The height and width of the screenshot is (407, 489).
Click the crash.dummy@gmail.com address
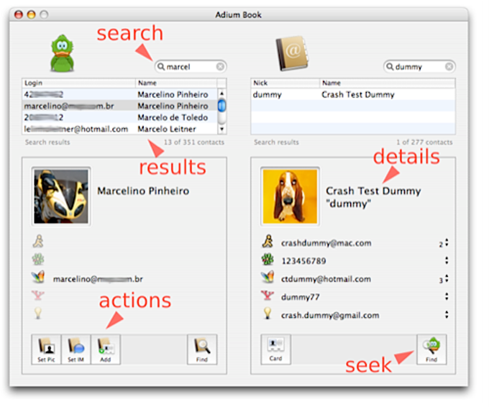pyautogui.click(x=330, y=315)
